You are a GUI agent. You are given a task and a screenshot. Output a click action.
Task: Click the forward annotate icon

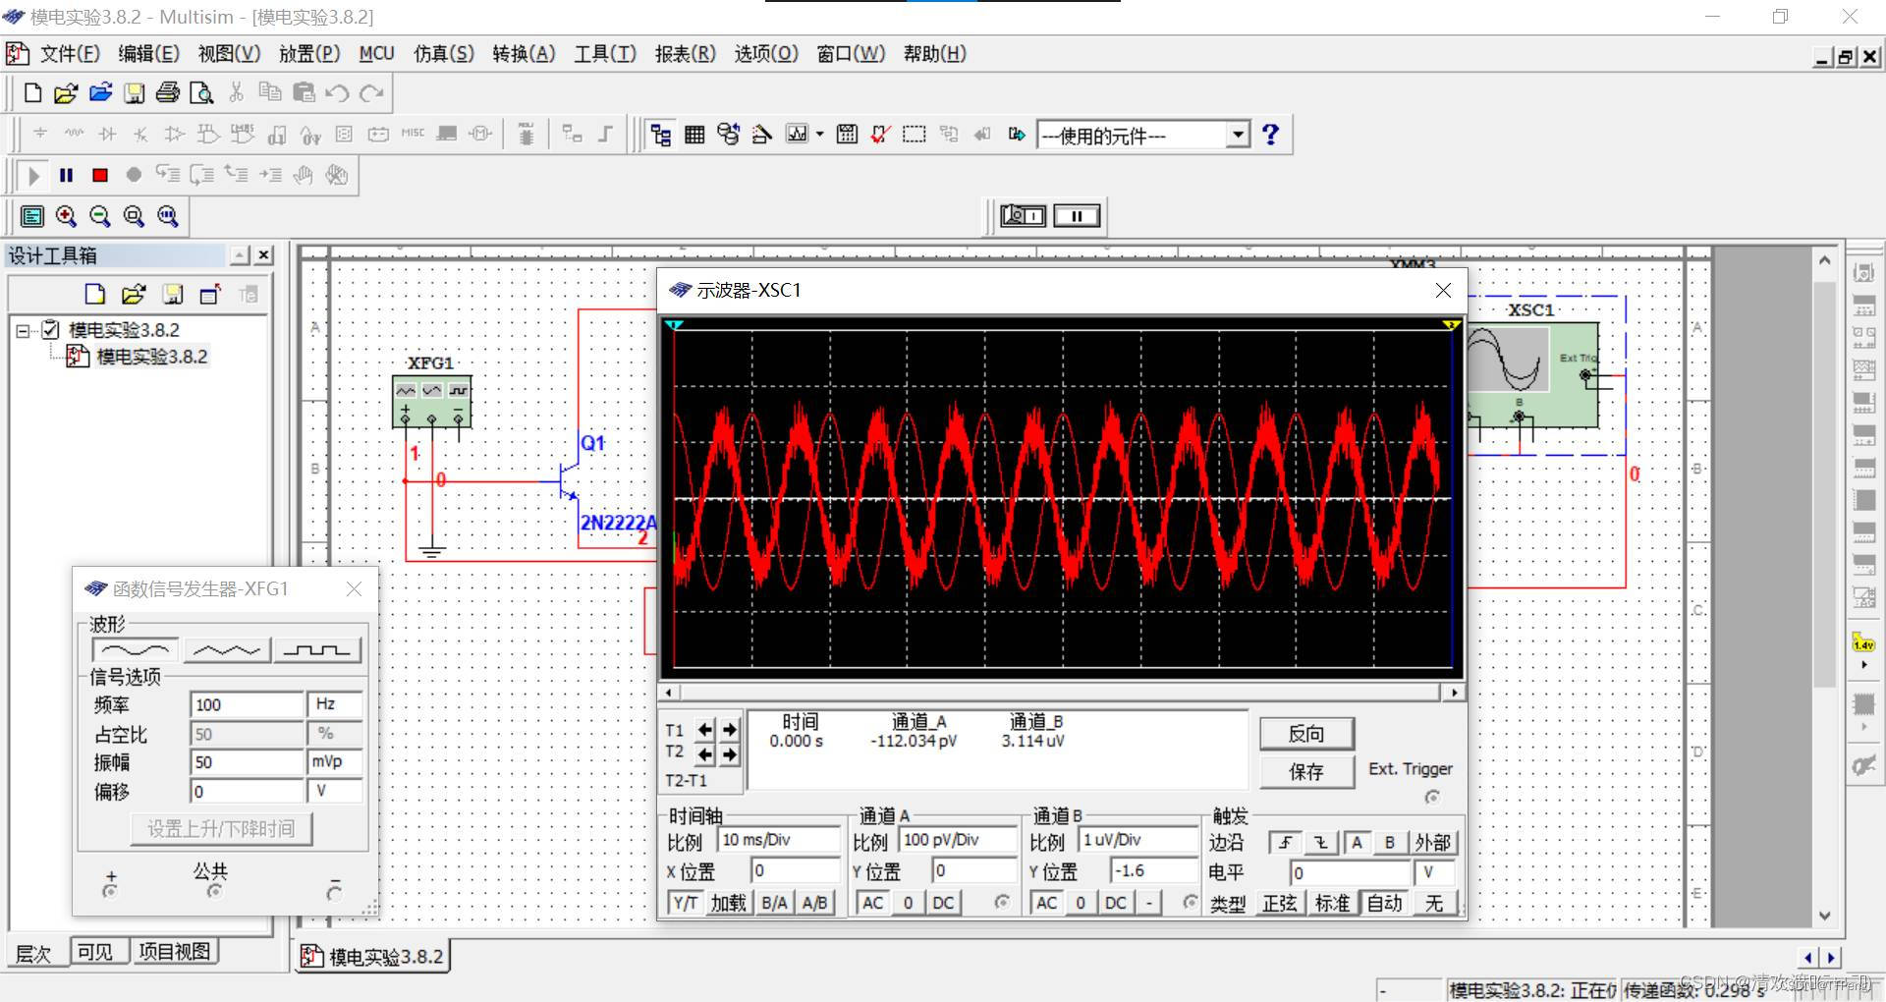[1017, 135]
